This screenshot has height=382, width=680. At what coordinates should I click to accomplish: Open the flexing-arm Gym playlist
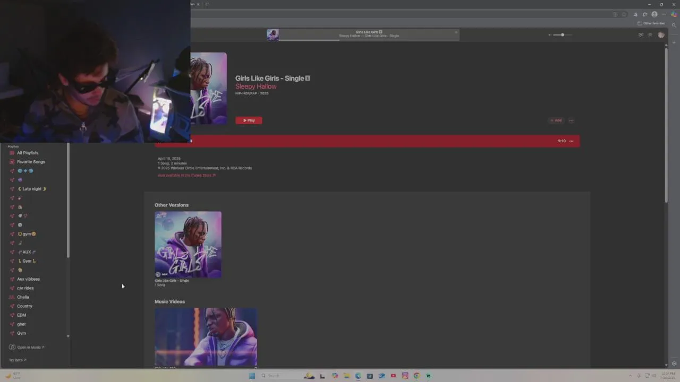[27, 261]
